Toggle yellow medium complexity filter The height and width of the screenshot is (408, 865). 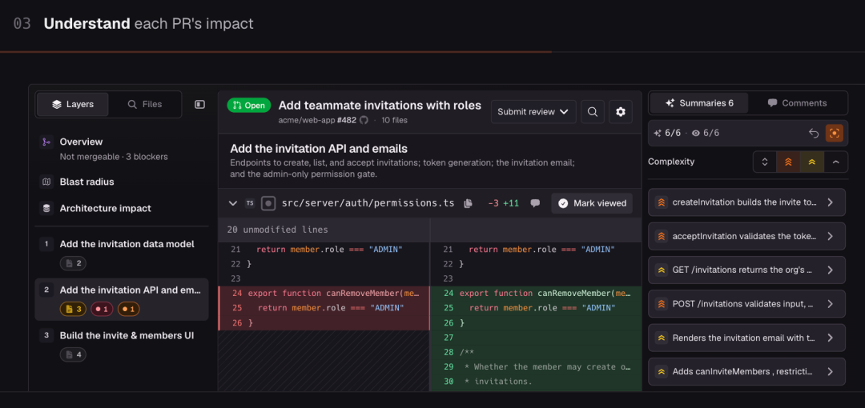click(x=812, y=162)
